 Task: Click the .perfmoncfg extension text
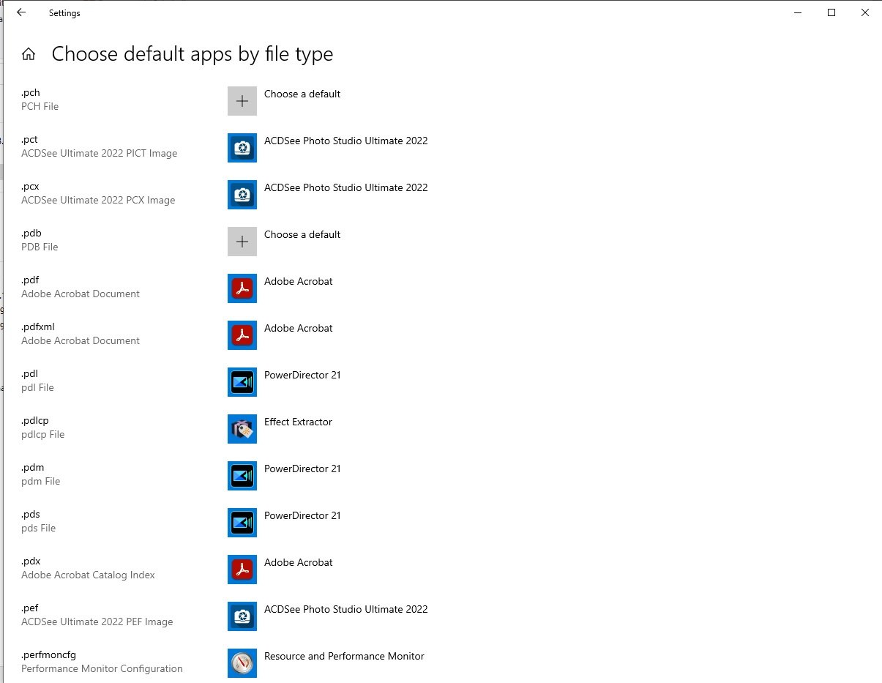pos(48,654)
